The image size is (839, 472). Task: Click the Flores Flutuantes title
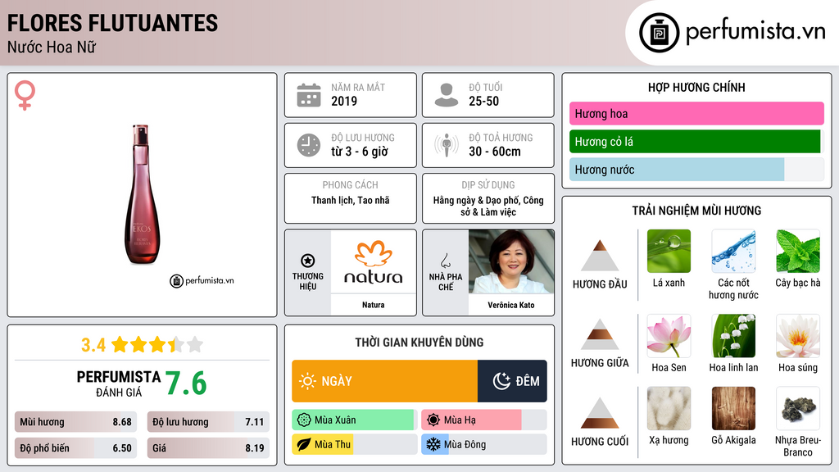(x=112, y=24)
